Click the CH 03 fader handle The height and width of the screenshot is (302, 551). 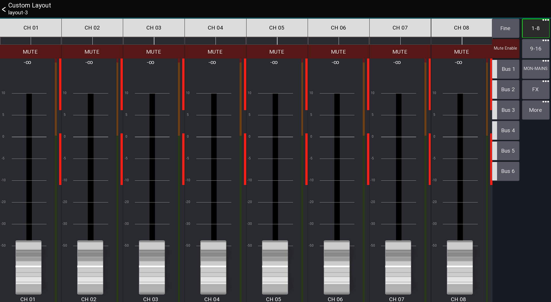coord(152,267)
